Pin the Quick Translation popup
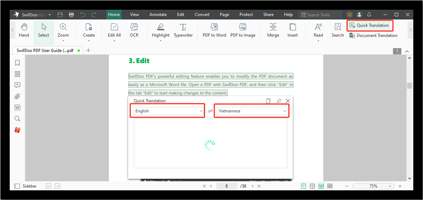This screenshot has height=200, width=423. [279, 101]
